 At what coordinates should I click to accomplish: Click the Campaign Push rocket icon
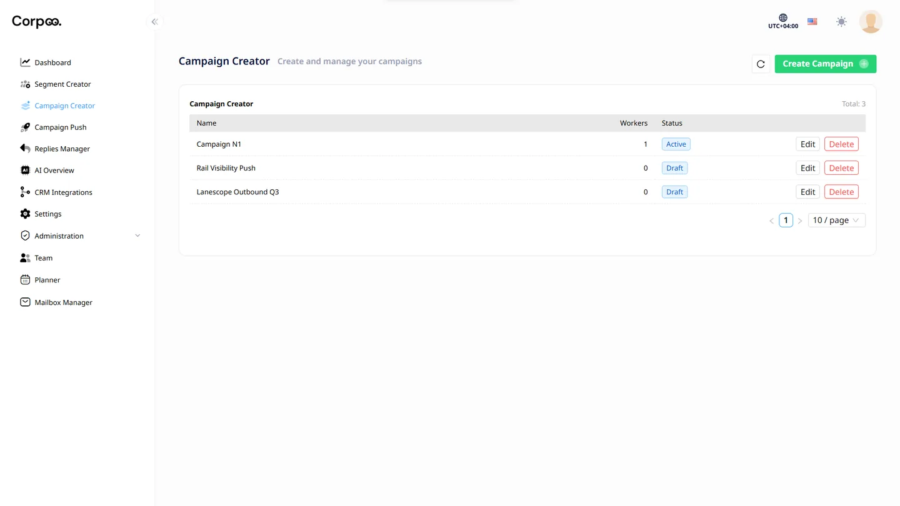(x=25, y=127)
